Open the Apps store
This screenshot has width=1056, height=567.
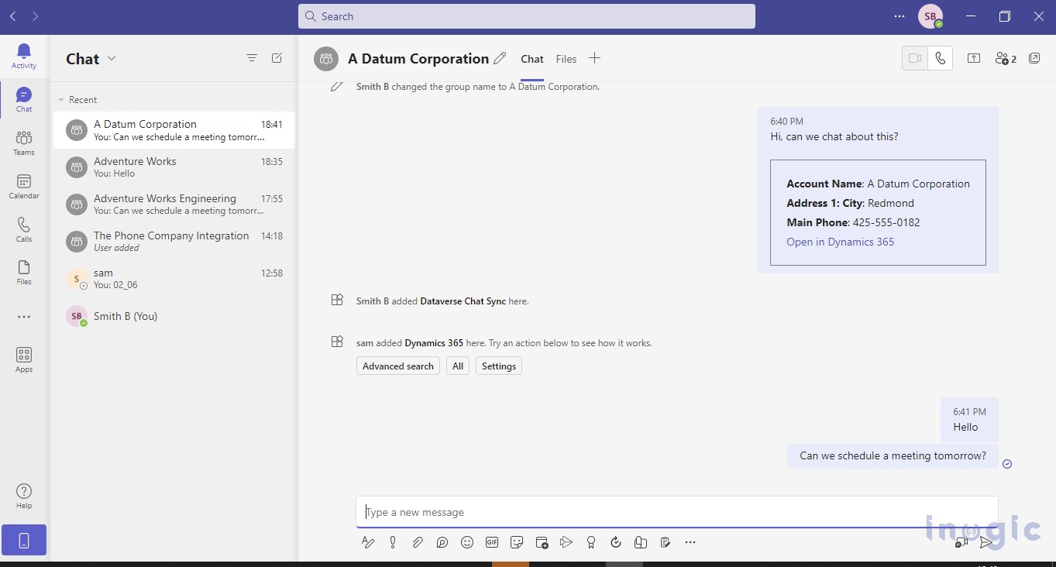[24, 359]
